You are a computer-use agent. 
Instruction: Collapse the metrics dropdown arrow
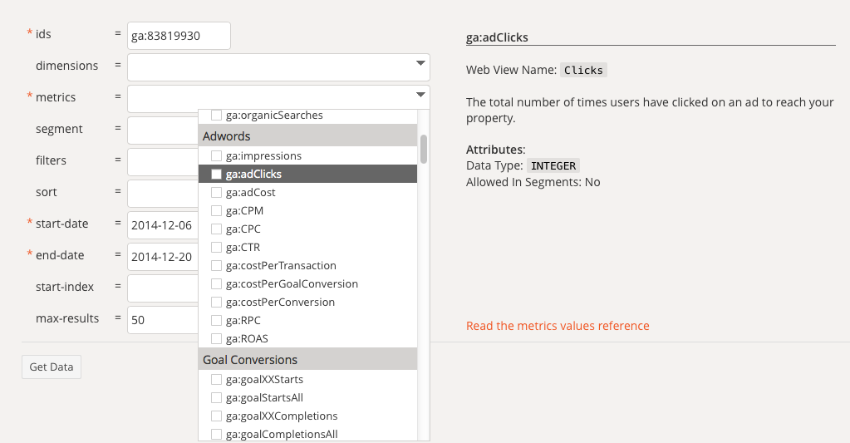tap(420, 96)
